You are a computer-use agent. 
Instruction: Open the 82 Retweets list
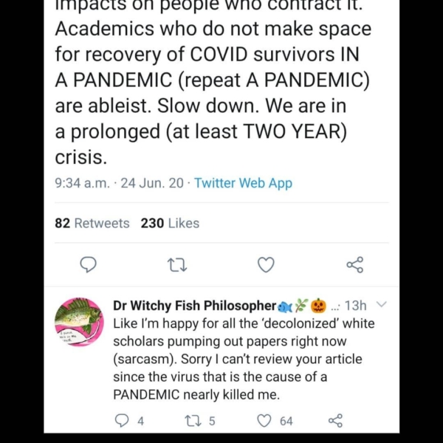92,223
